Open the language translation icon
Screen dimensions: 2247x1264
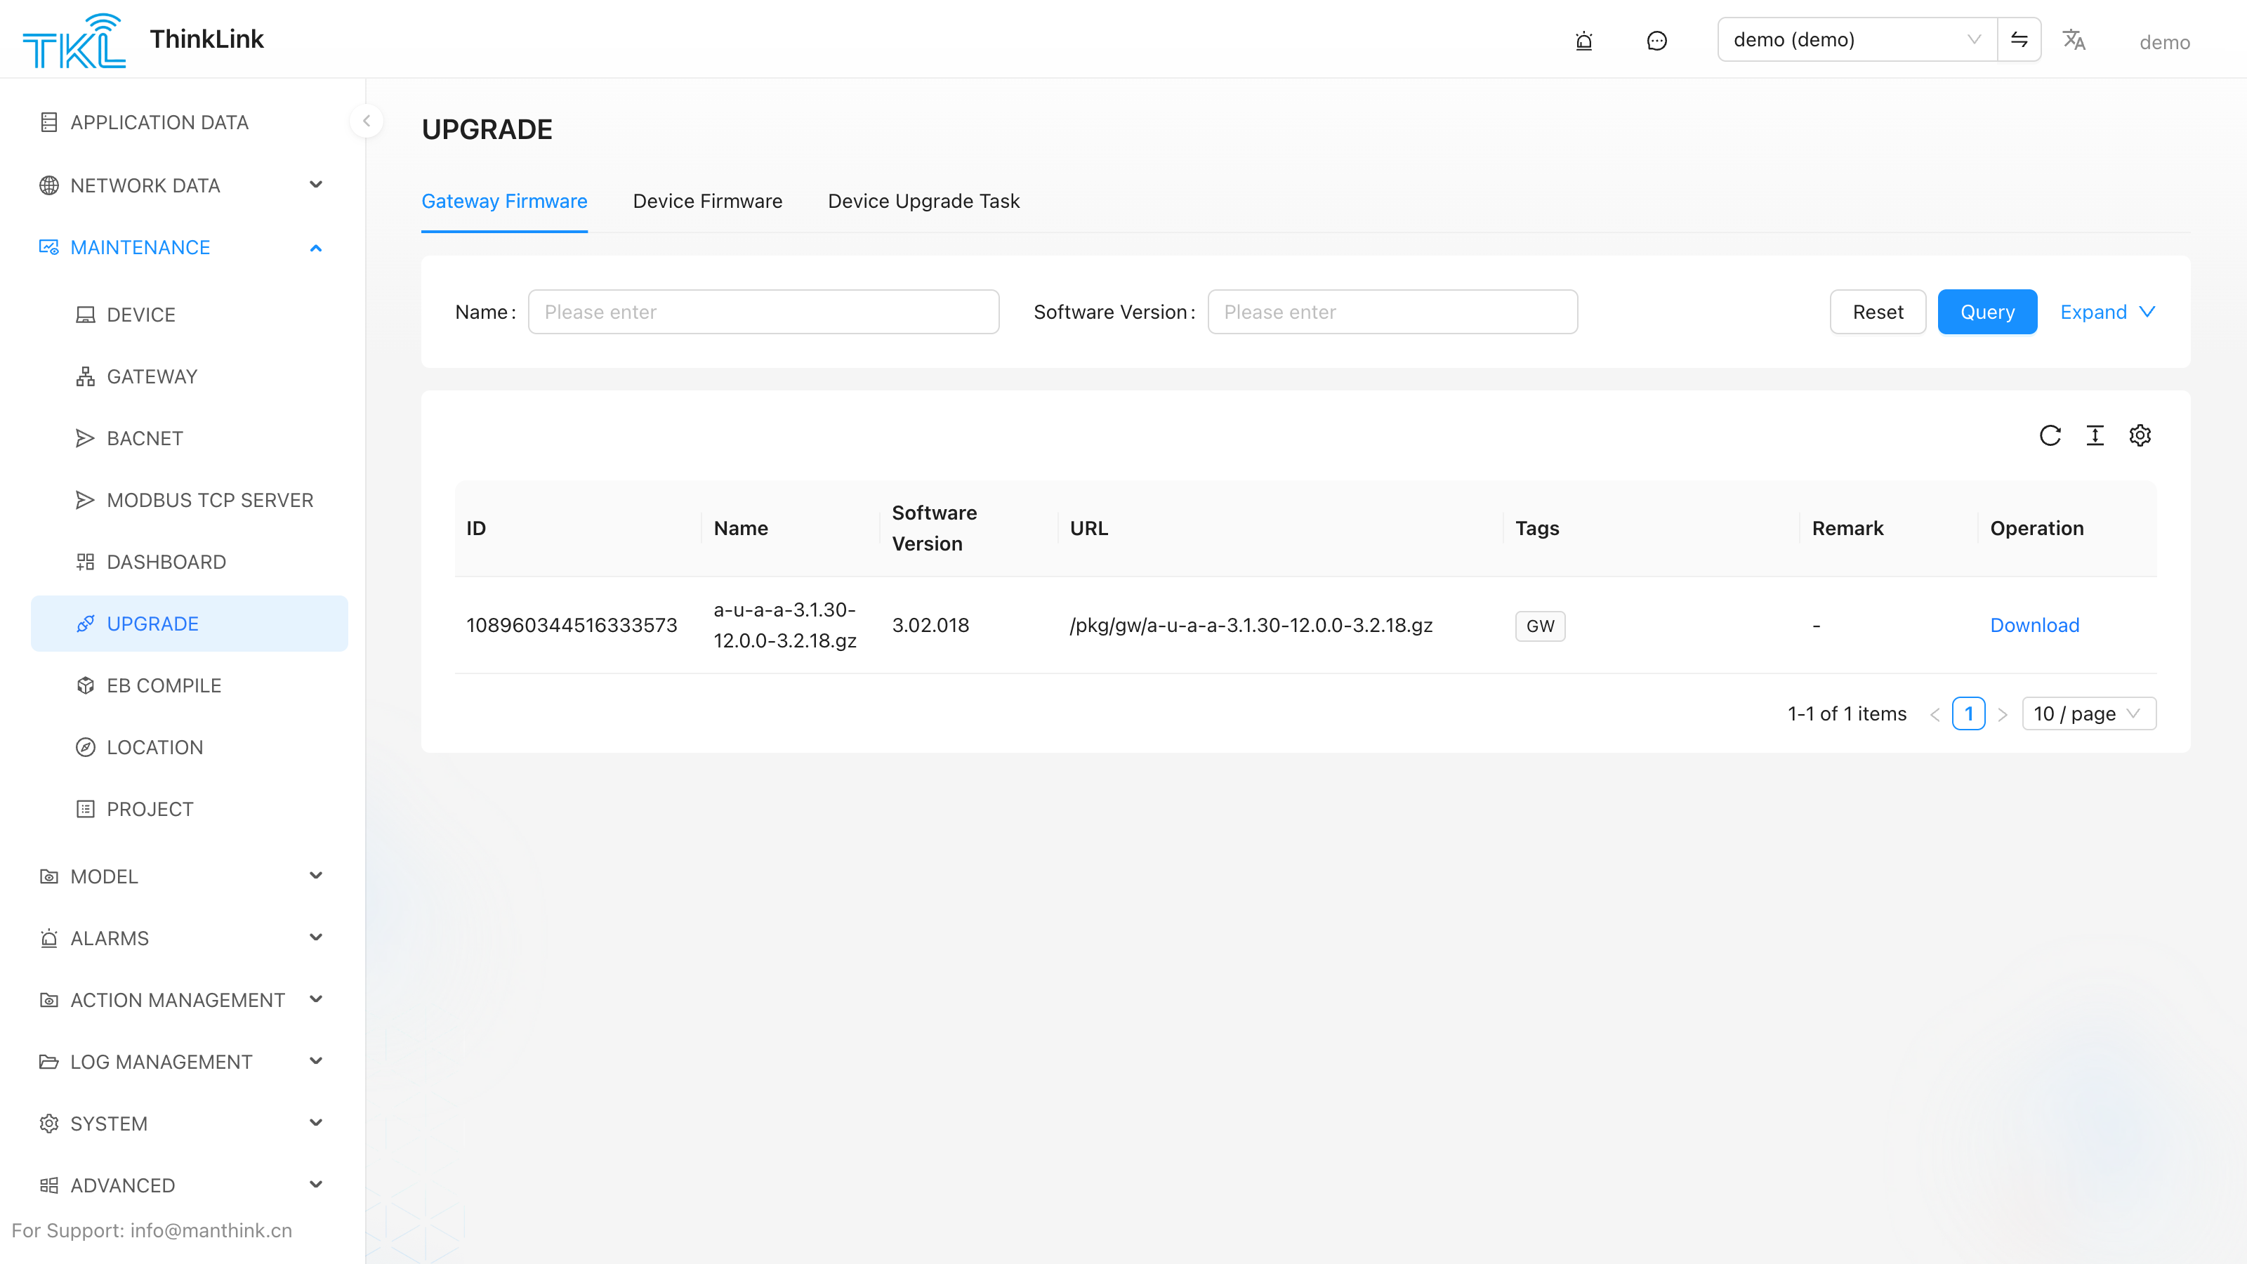pos(2074,40)
